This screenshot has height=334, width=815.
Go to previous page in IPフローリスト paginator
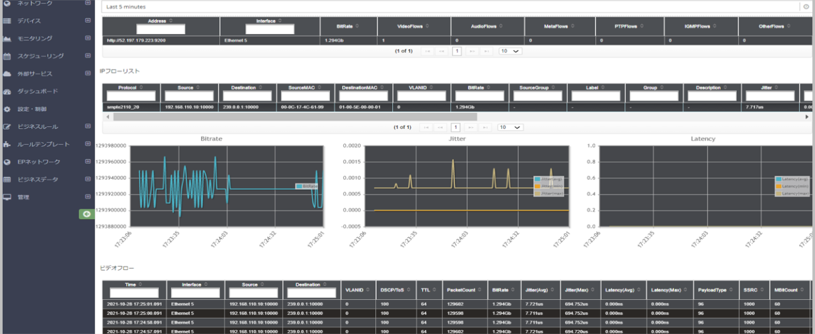(x=441, y=127)
